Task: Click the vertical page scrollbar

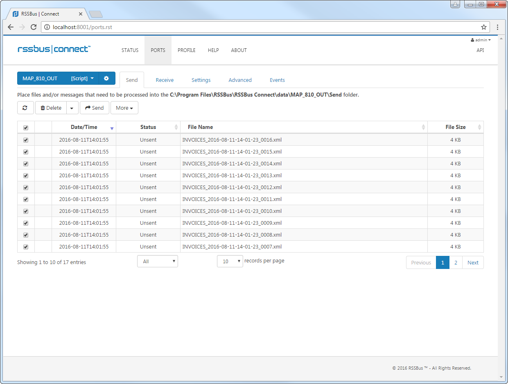Action: pos(501,208)
